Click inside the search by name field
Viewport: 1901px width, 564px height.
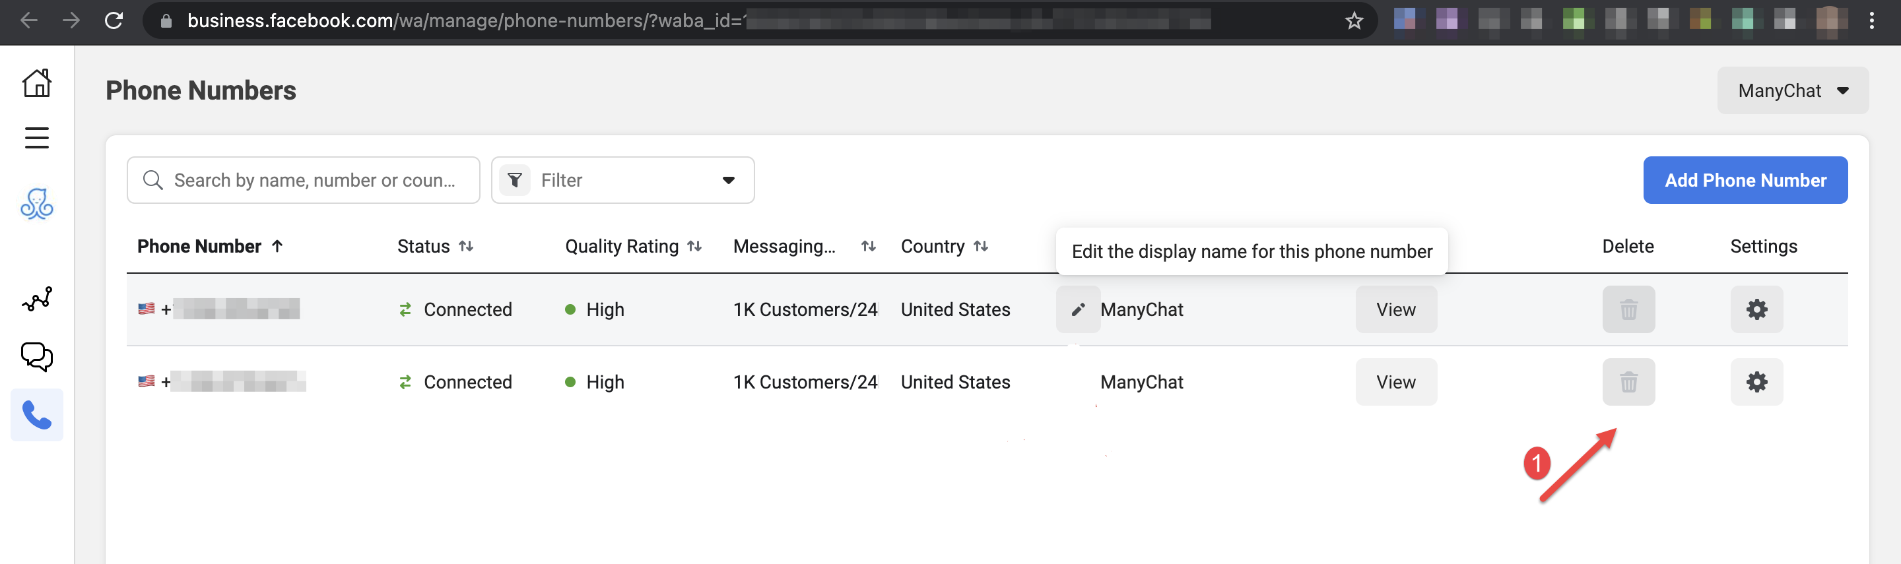[x=314, y=180]
